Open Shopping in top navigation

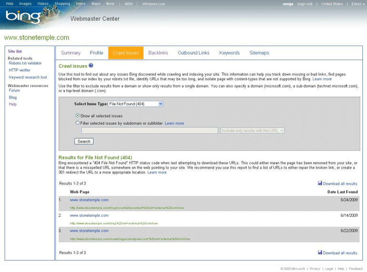tap(62, 4)
